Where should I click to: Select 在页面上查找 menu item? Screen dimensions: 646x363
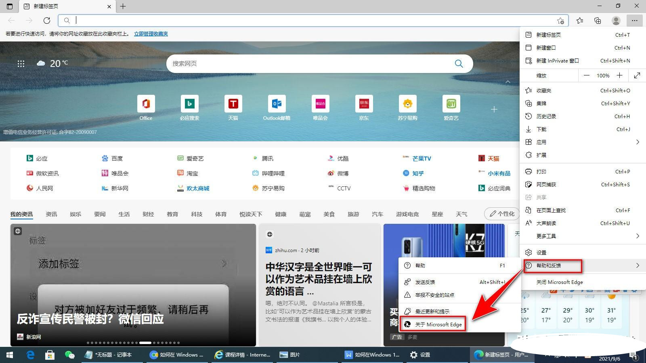[583, 210]
